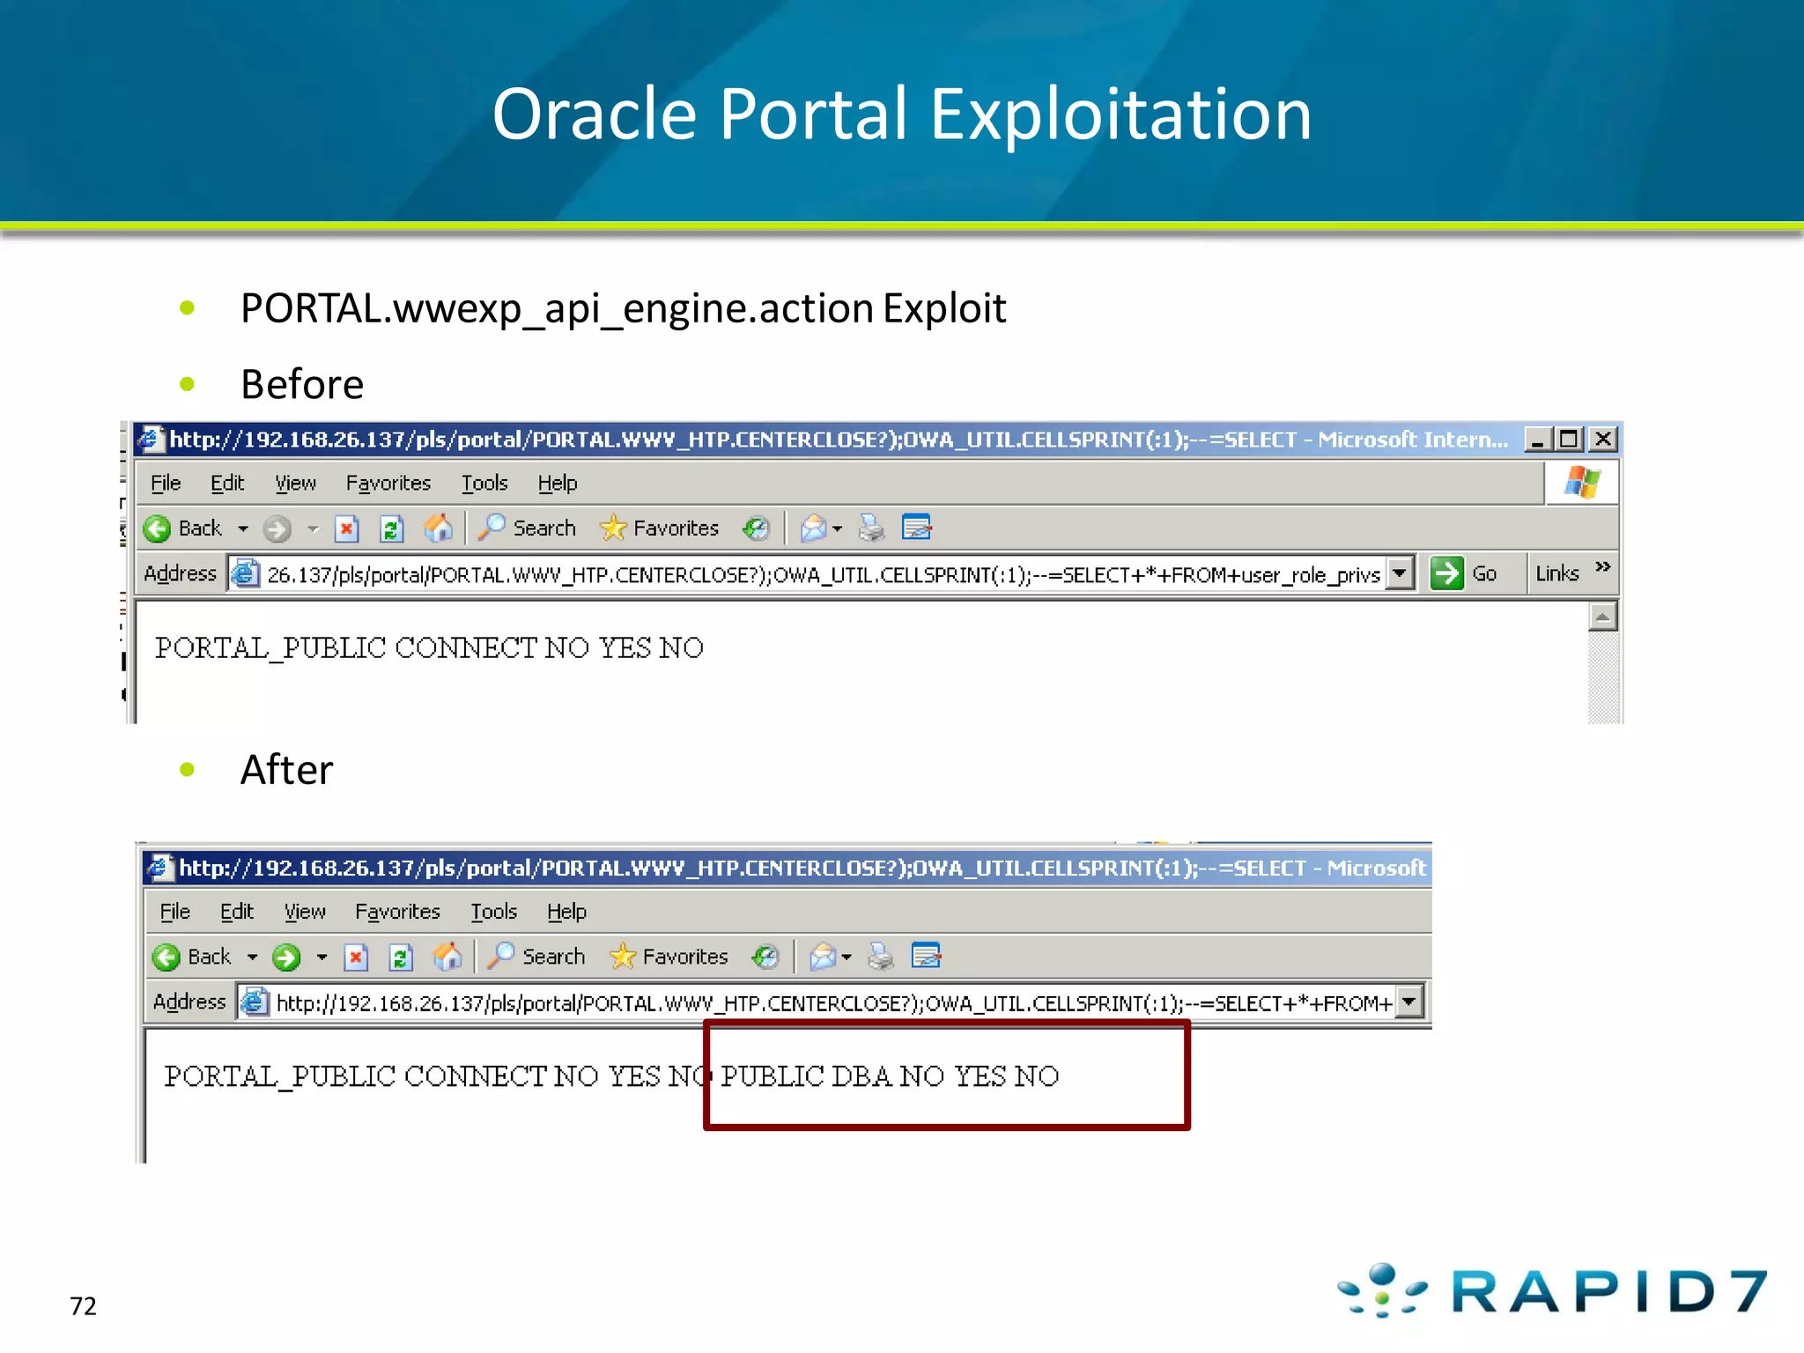Open Forward history dropdown in Before browser
Image resolution: width=1804 pixels, height=1353 pixels.
(313, 529)
